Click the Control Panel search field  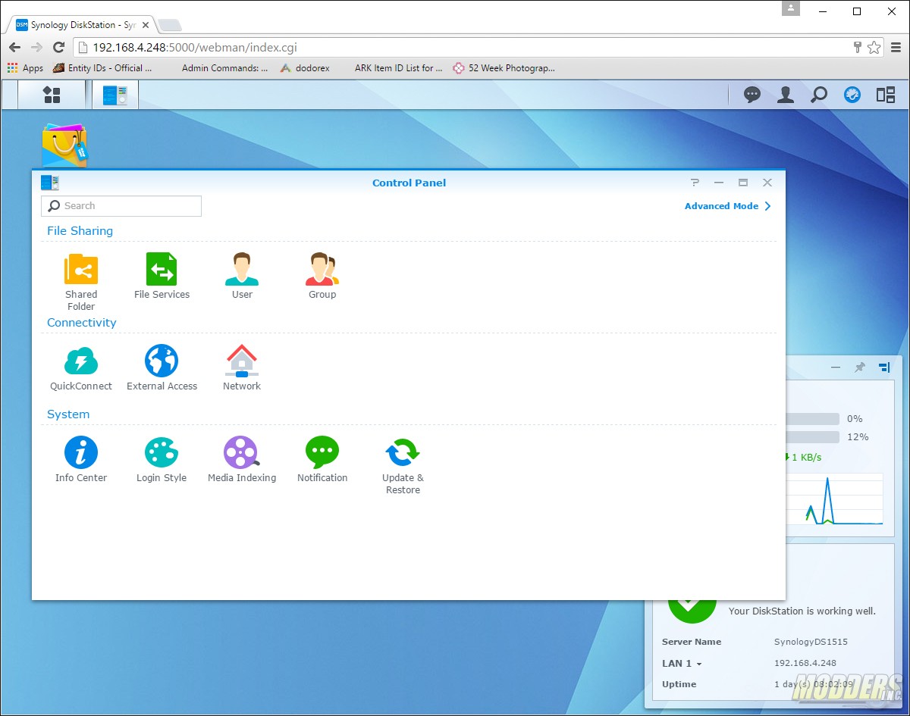[121, 206]
